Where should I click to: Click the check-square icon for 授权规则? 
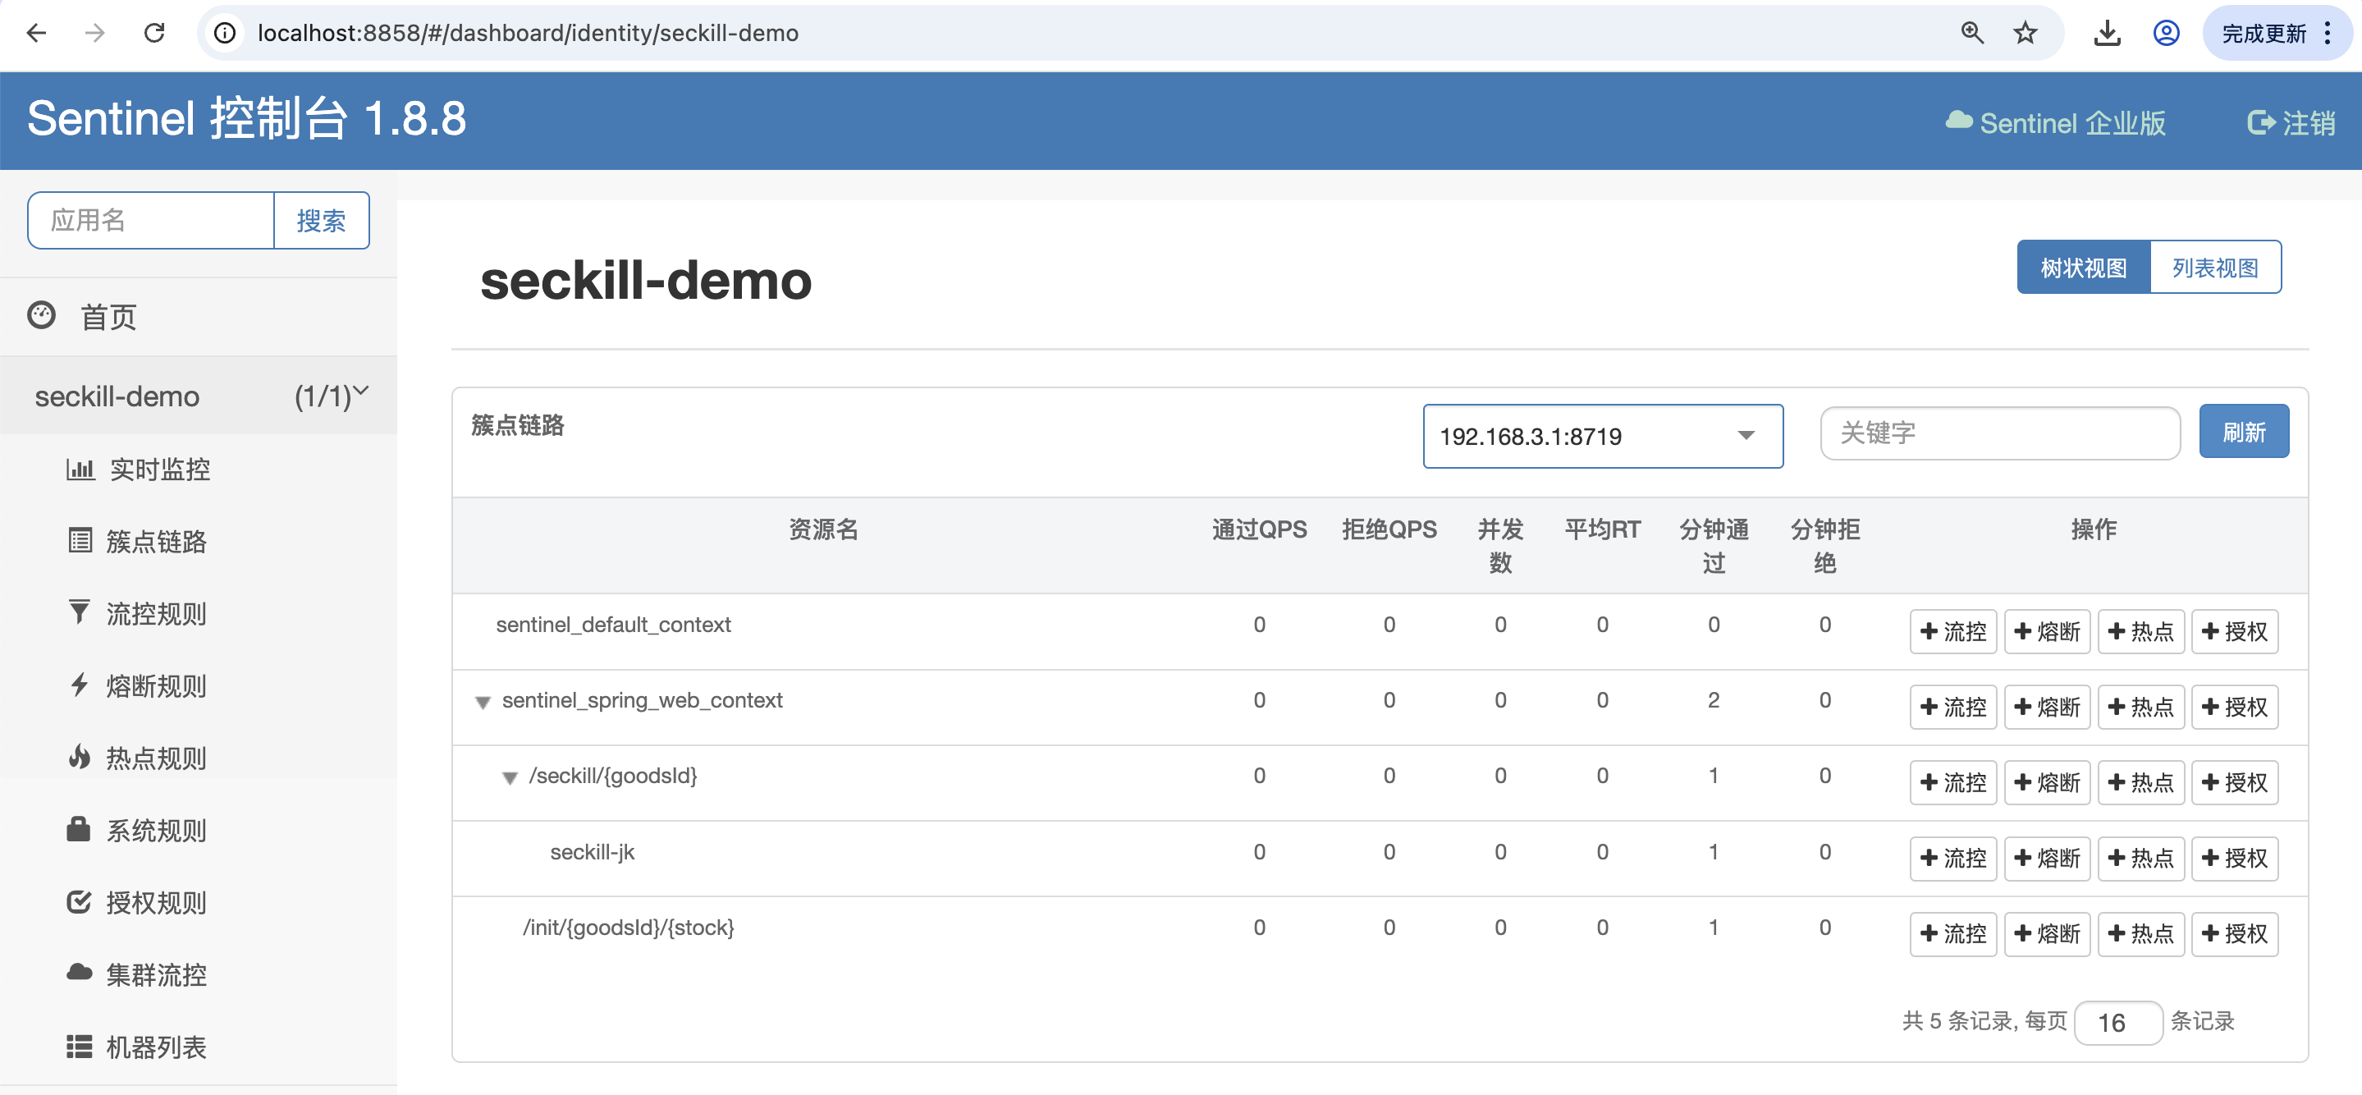click(x=79, y=901)
